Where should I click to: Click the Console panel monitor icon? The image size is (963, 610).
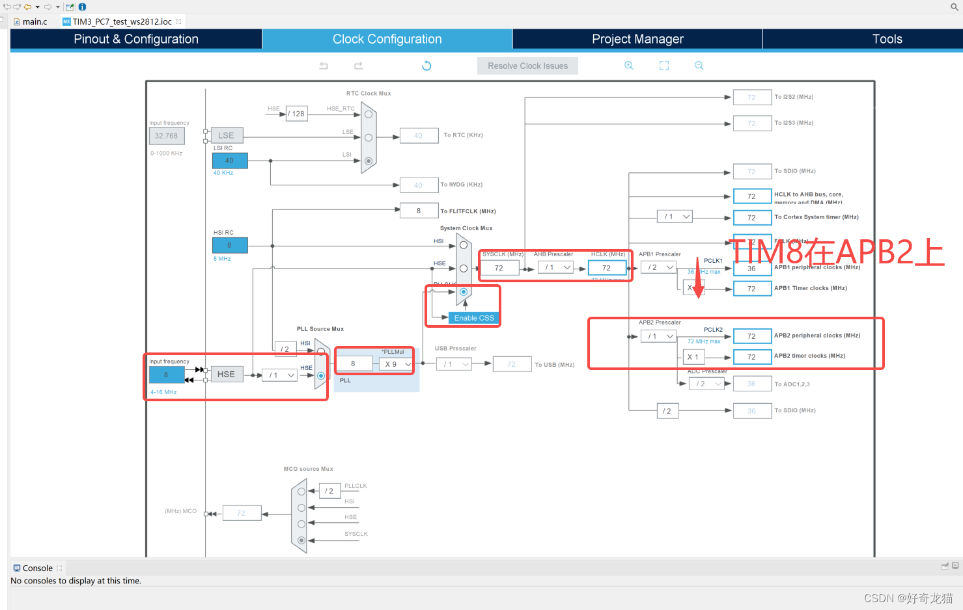point(955,566)
